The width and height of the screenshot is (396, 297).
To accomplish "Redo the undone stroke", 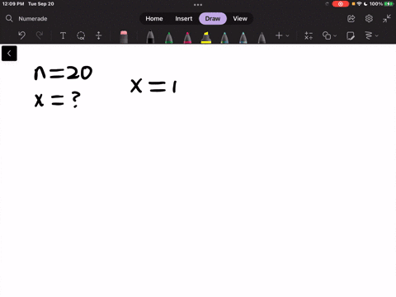I will tap(40, 35).
